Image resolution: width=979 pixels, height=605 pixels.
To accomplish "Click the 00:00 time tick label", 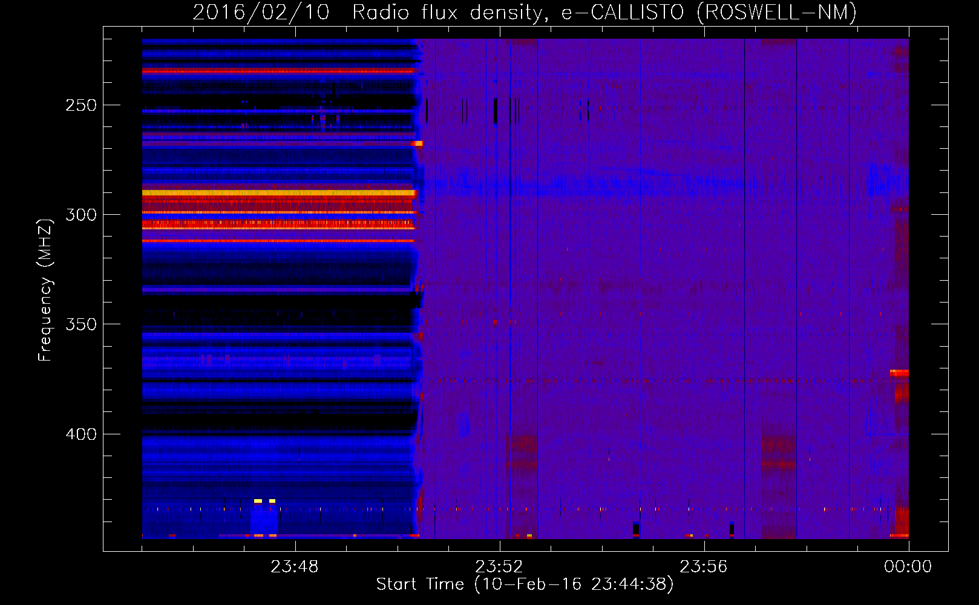I will pos(908,566).
